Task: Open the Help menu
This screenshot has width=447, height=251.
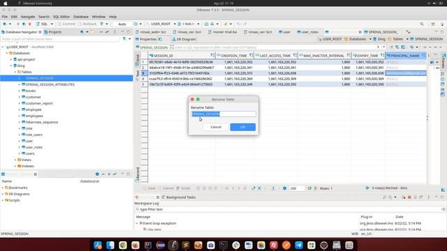Action: tap(113, 17)
